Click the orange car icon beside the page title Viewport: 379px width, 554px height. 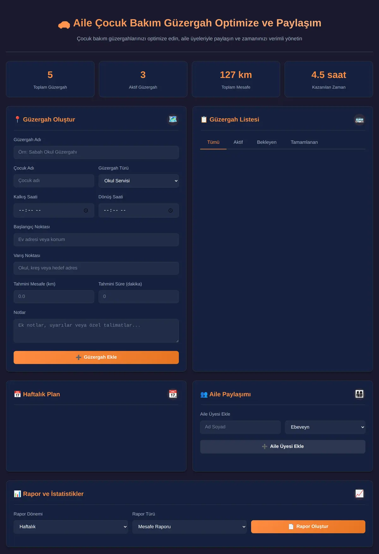point(64,25)
